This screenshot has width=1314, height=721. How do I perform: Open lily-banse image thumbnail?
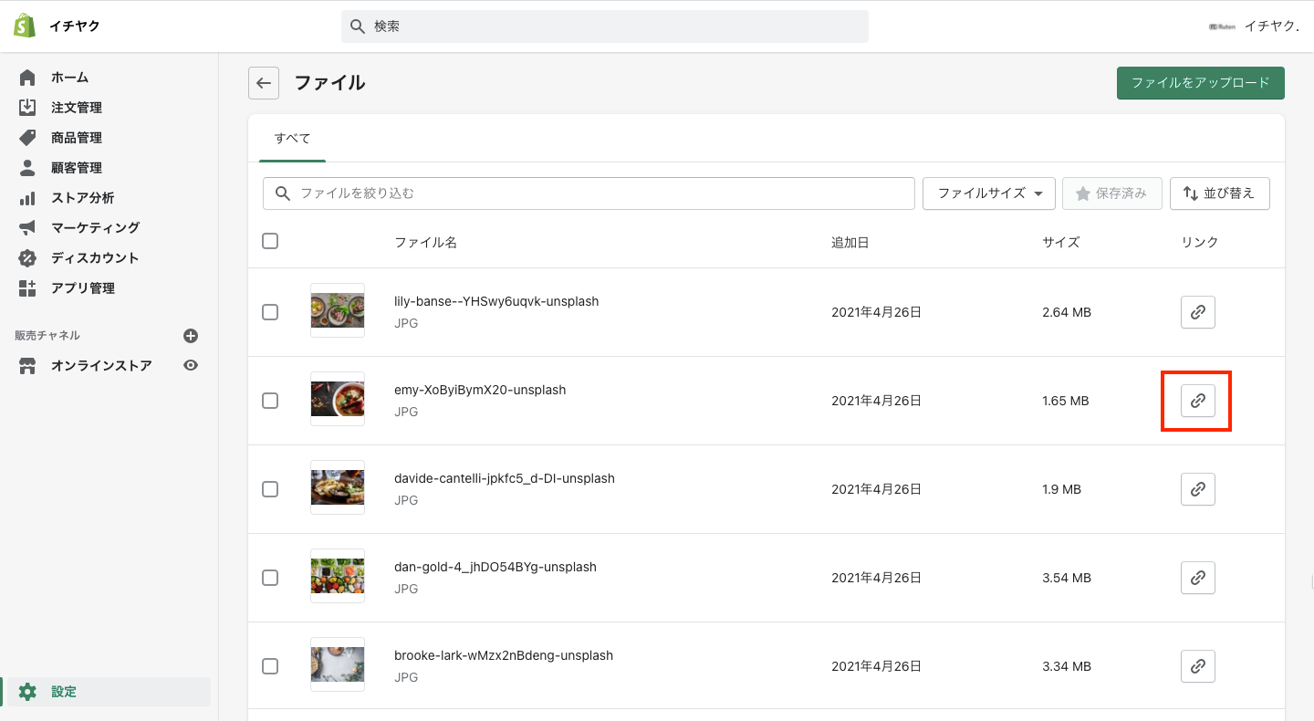338,310
